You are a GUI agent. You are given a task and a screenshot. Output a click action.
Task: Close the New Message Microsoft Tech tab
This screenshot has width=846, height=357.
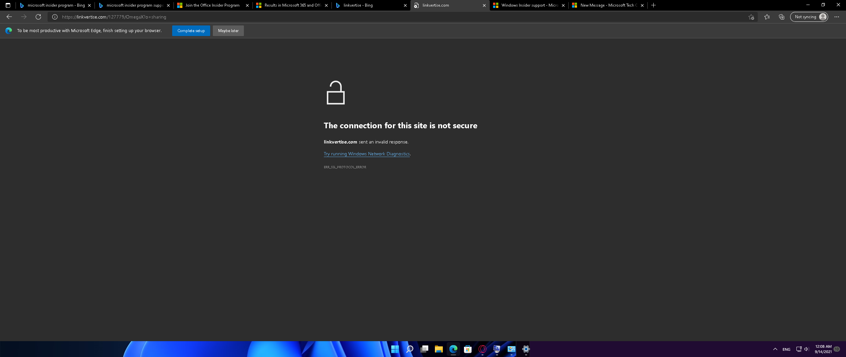642,5
